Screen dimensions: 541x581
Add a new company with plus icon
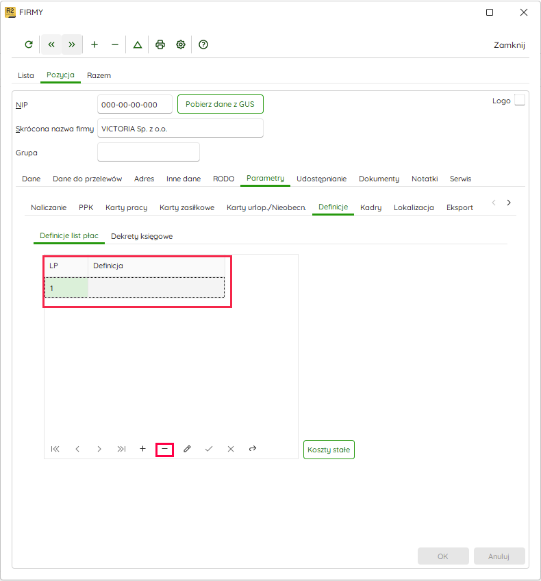click(x=95, y=45)
